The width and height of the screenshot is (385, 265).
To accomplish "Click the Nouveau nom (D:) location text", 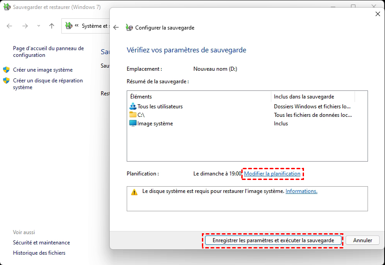I will [x=215, y=69].
